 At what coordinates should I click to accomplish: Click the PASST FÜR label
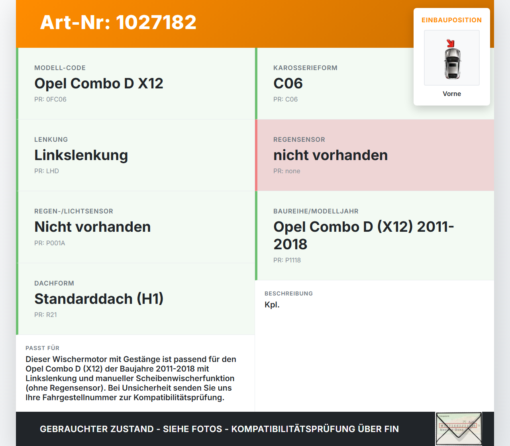click(x=42, y=348)
